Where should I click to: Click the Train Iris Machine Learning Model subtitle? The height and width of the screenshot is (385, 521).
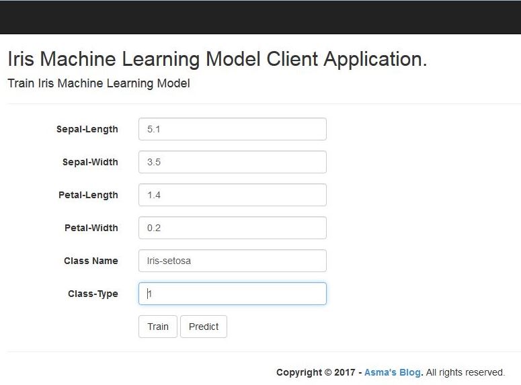[x=99, y=83]
